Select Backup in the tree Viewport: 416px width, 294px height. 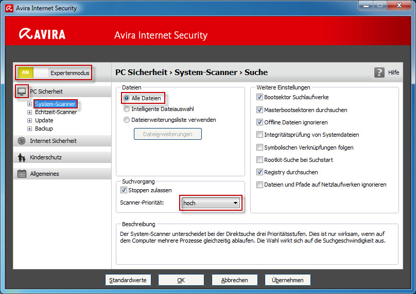[44, 128]
